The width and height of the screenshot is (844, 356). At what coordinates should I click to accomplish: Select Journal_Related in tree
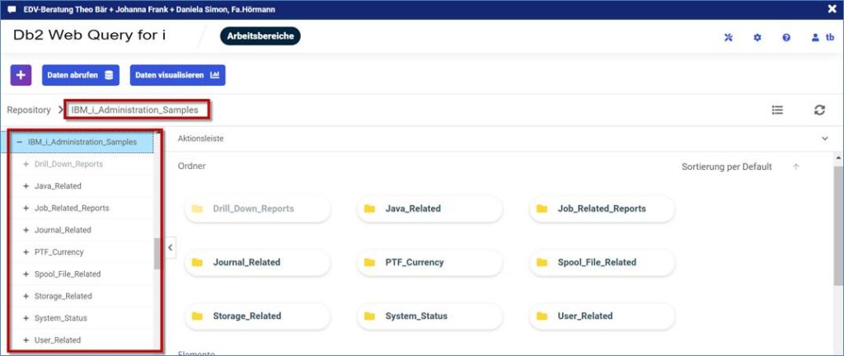point(63,230)
